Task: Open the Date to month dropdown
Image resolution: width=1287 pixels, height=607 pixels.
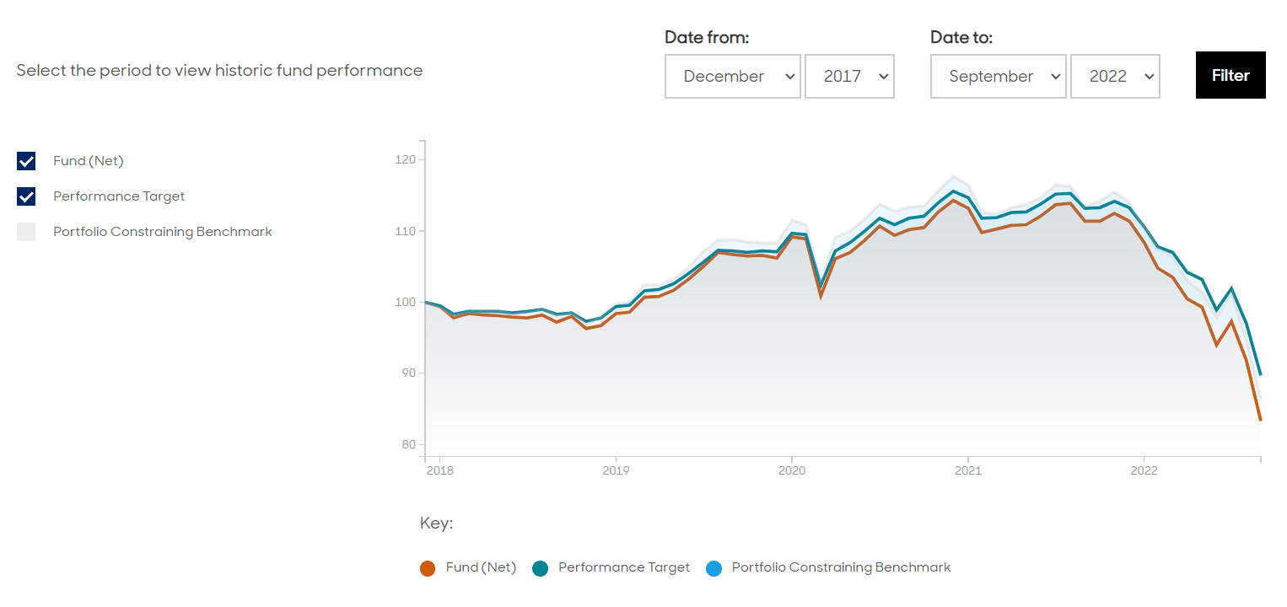Action: [999, 77]
